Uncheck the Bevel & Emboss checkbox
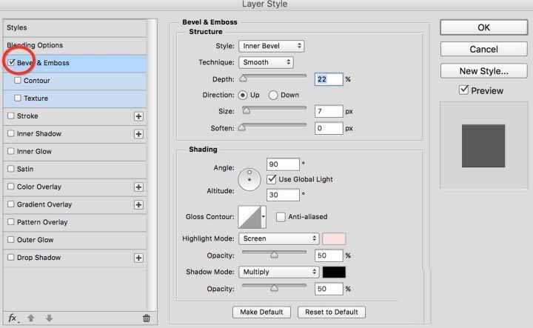 tap(12, 63)
